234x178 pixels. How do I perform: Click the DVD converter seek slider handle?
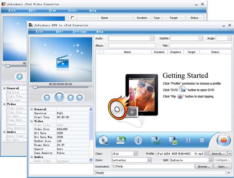click(35, 87)
